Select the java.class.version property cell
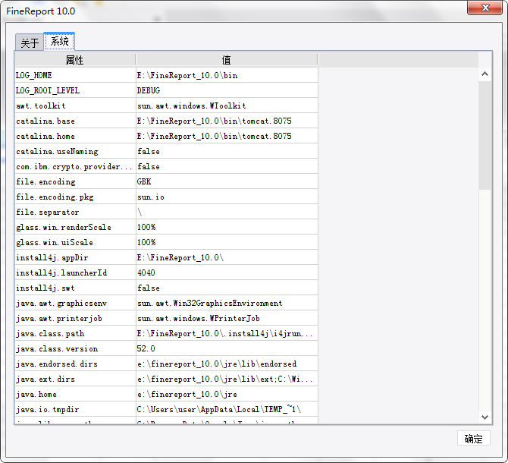Viewport: 508px width, 463px height. pos(75,349)
